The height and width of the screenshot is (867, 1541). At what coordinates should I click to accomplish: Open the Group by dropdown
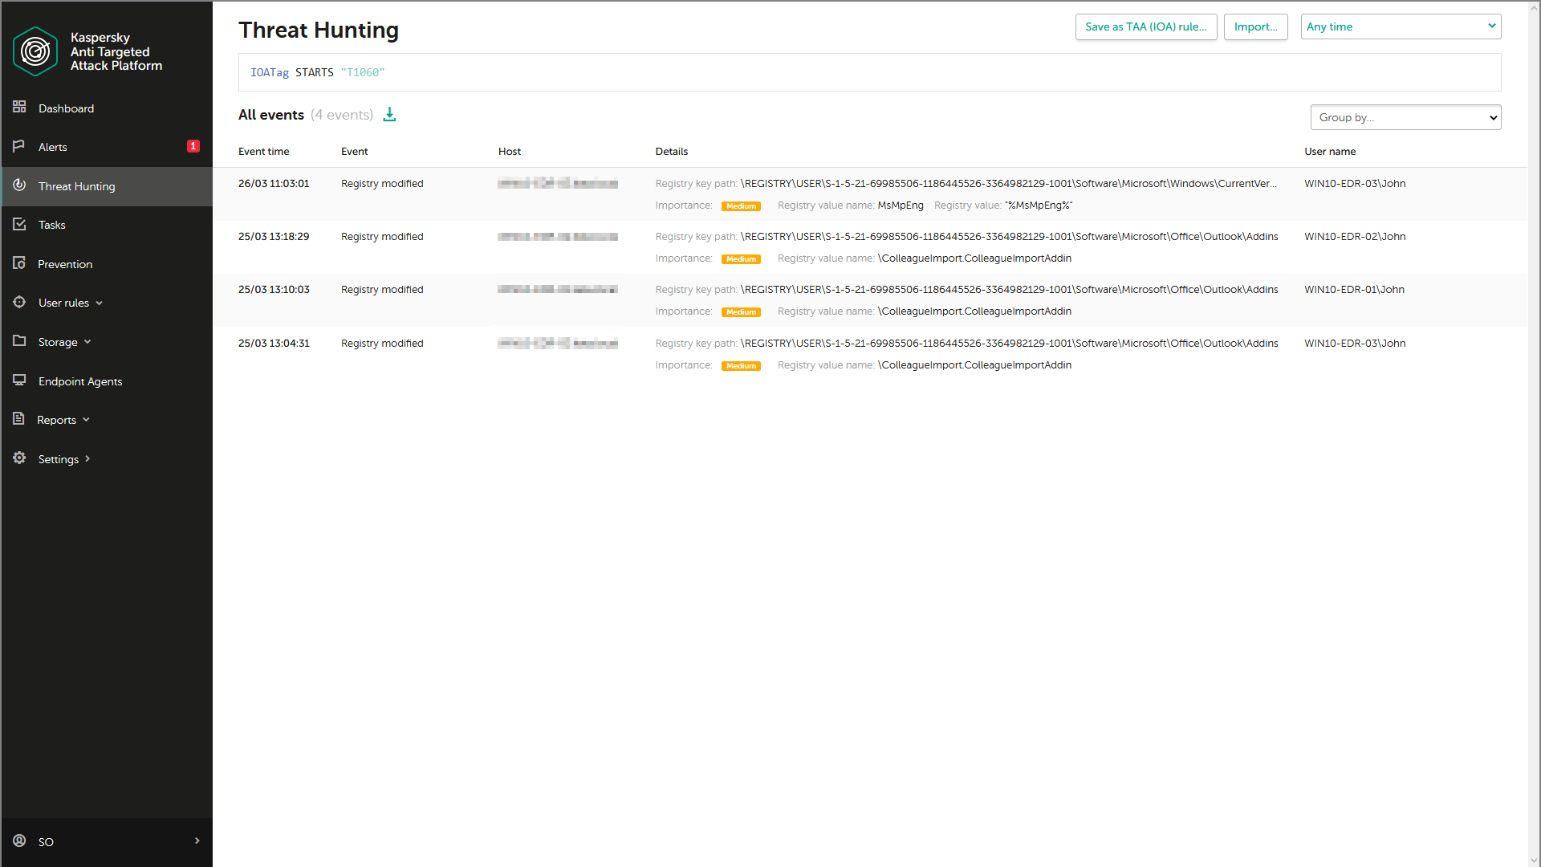[1405, 117]
